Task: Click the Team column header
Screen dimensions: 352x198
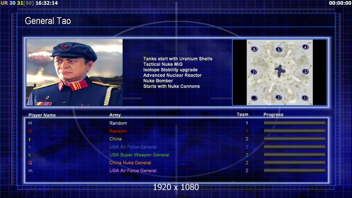Action: pyautogui.click(x=242, y=115)
